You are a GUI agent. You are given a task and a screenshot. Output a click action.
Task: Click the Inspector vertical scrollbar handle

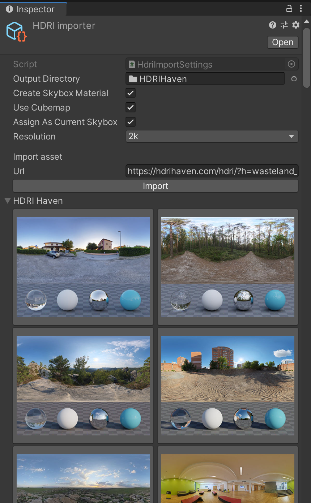(x=307, y=58)
